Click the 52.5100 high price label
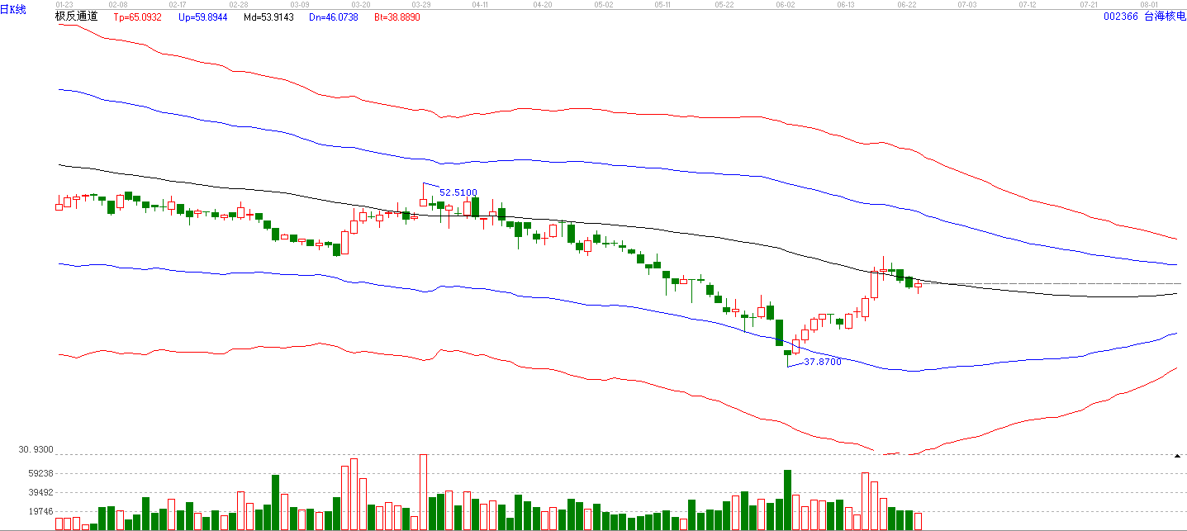This screenshot has height=531, width=1187. coord(458,192)
